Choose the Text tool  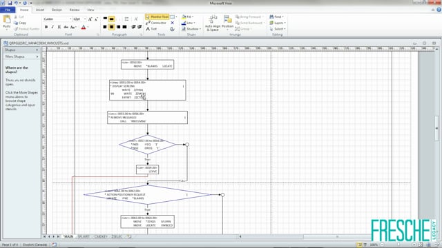[151, 29]
